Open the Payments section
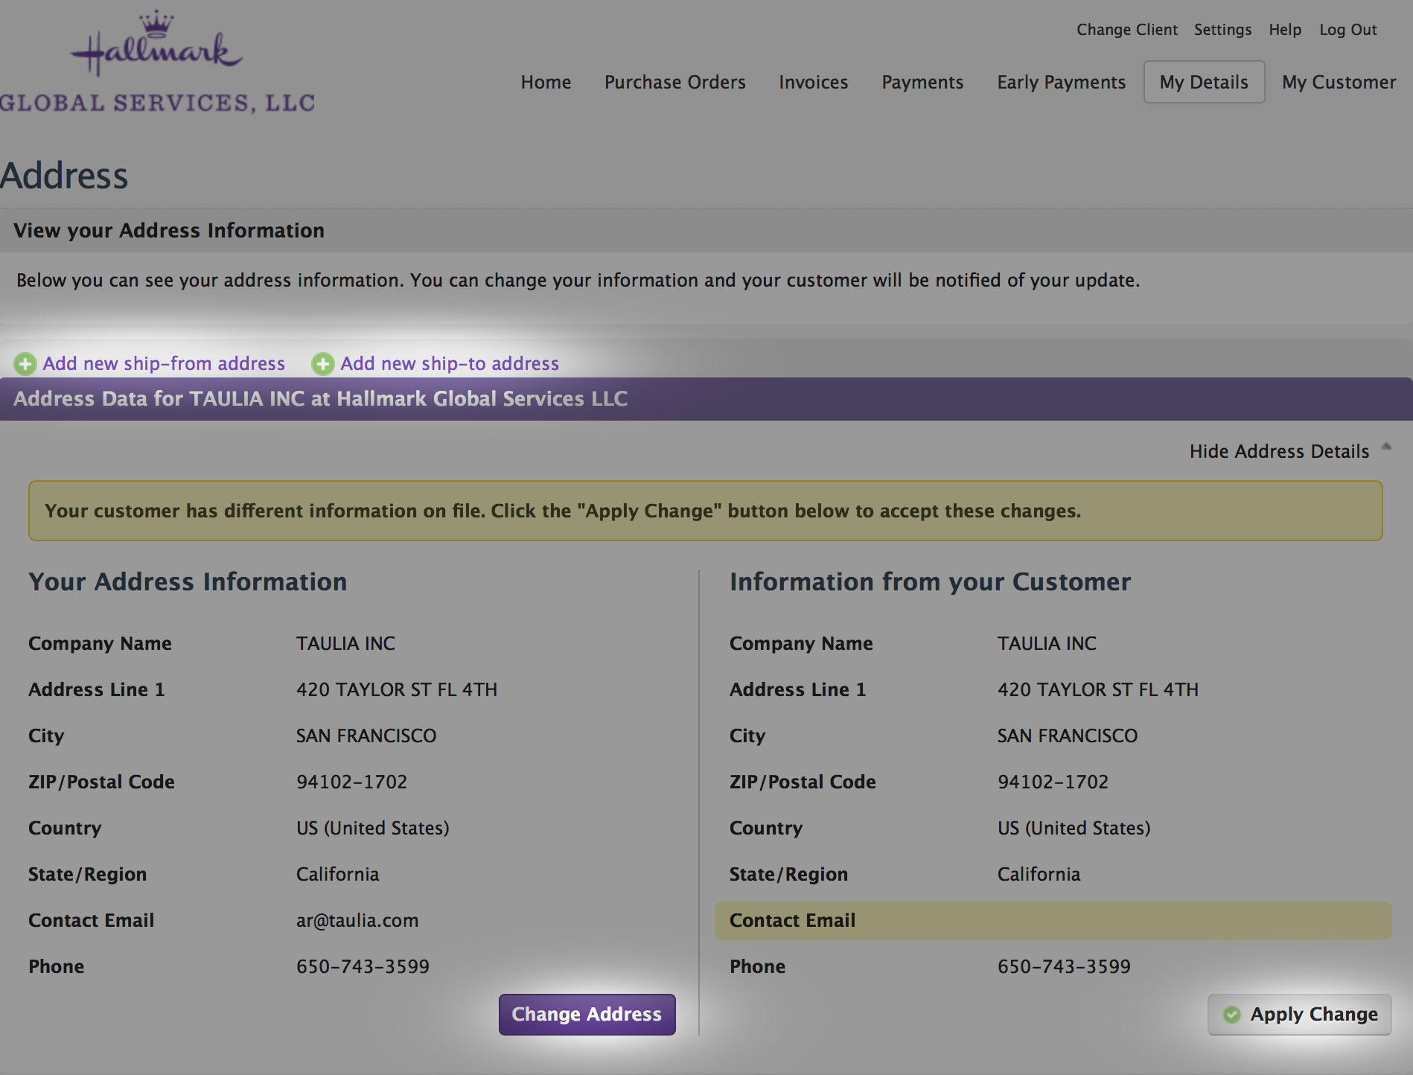Viewport: 1413px width, 1075px height. 922,82
